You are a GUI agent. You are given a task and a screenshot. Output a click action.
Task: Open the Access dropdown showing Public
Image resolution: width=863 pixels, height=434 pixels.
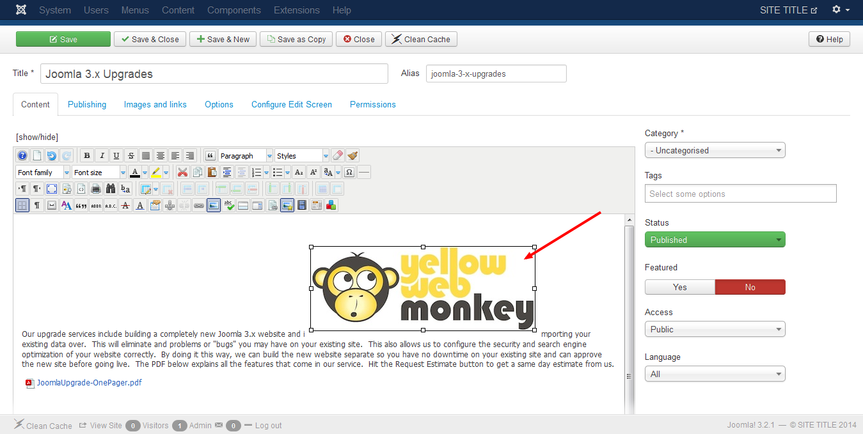(715, 329)
